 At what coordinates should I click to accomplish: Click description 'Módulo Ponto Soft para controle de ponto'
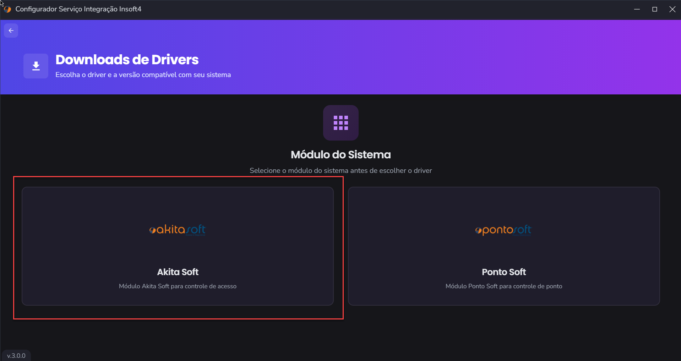[x=503, y=286]
